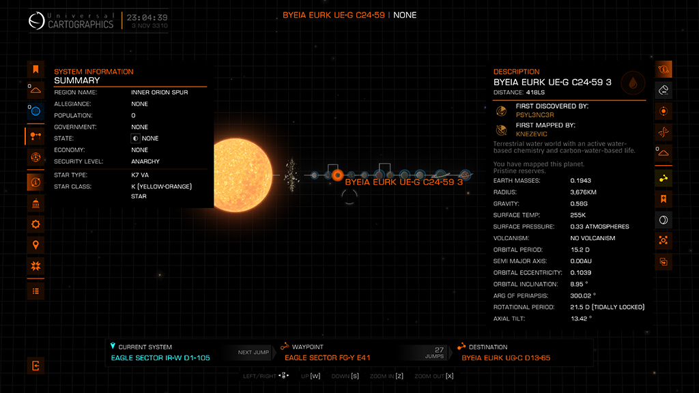Click the Zoom Out [X] hint
The height and width of the screenshot is (393, 699).
[x=433, y=376]
